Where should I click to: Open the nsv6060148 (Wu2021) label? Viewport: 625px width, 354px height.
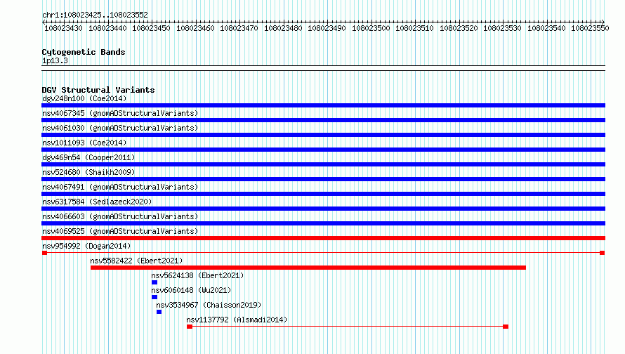(x=191, y=290)
